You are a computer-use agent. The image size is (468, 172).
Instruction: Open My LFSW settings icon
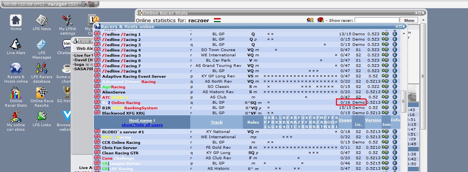click(67, 20)
